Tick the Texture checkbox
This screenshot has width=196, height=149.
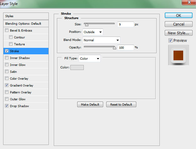pyautogui.click(x=11, y=44)
